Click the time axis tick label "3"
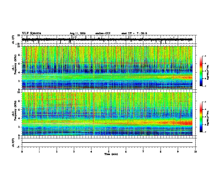The width and height of the screenshot is (220, 170). (74, 152)
